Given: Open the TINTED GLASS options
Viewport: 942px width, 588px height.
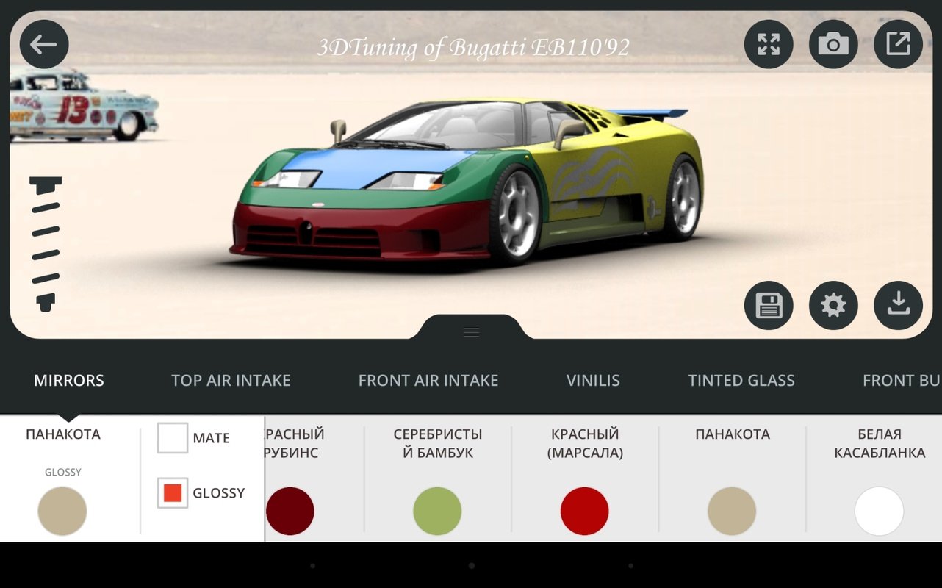Looking at the screenshot, I should click(741, 380).
